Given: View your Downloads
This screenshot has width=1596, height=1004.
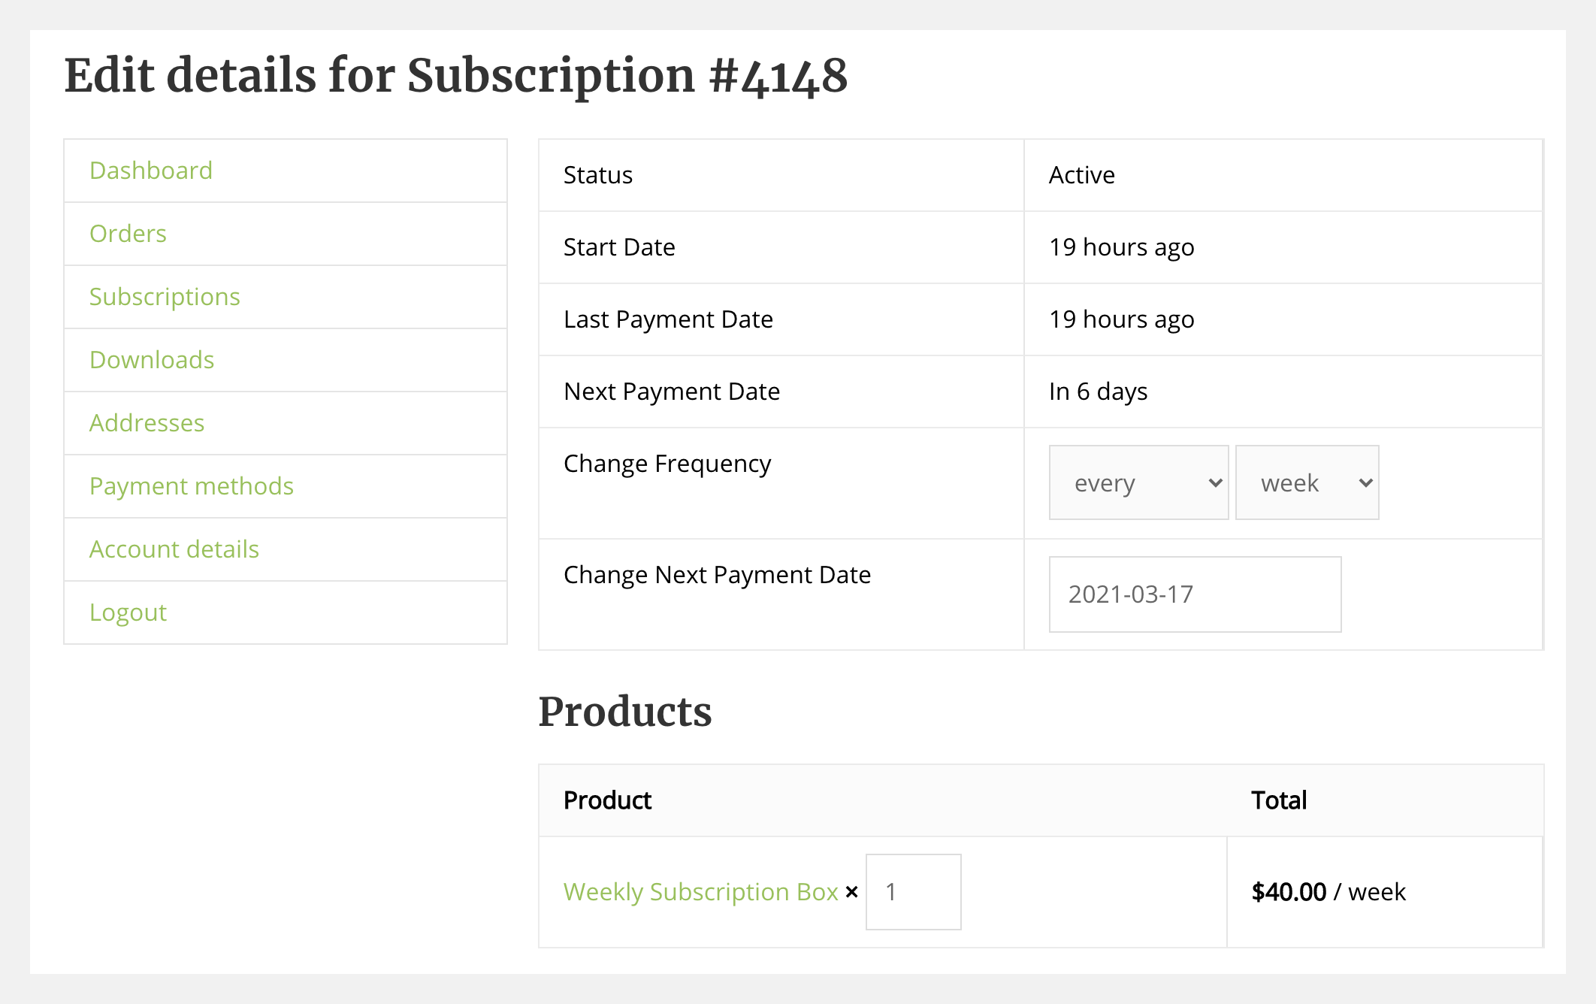Looking at the screenshot, I should (152, 360).
